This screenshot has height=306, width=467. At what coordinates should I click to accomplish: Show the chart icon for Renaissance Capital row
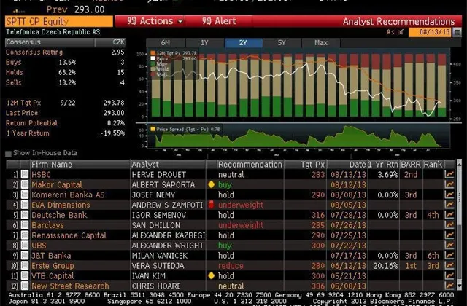pyautogui.click(x=449, y=235)
